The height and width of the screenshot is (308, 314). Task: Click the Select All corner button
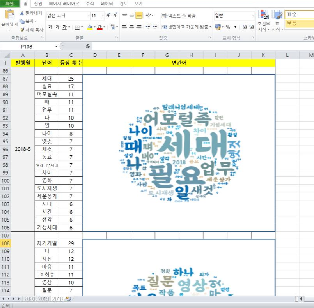[x=5, y=55]
